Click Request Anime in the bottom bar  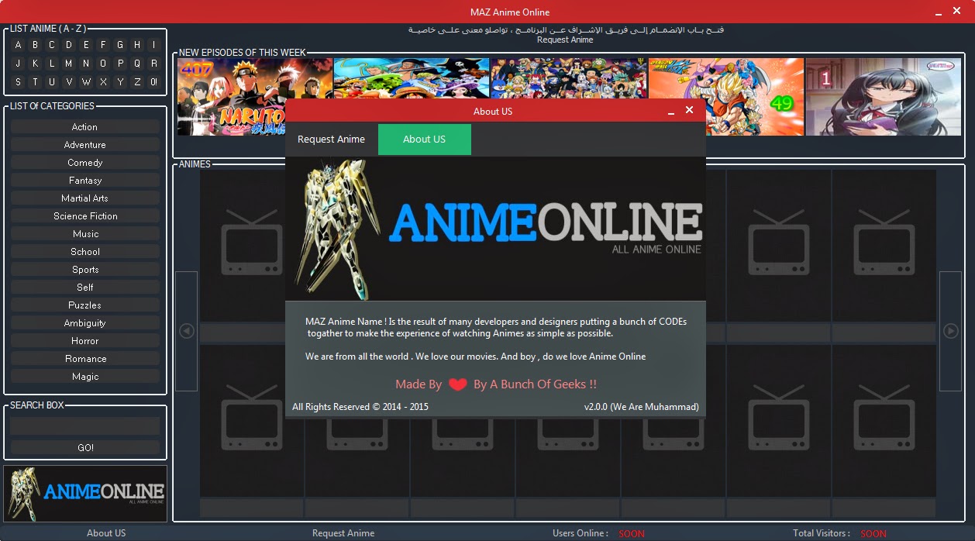click(343, 533)
